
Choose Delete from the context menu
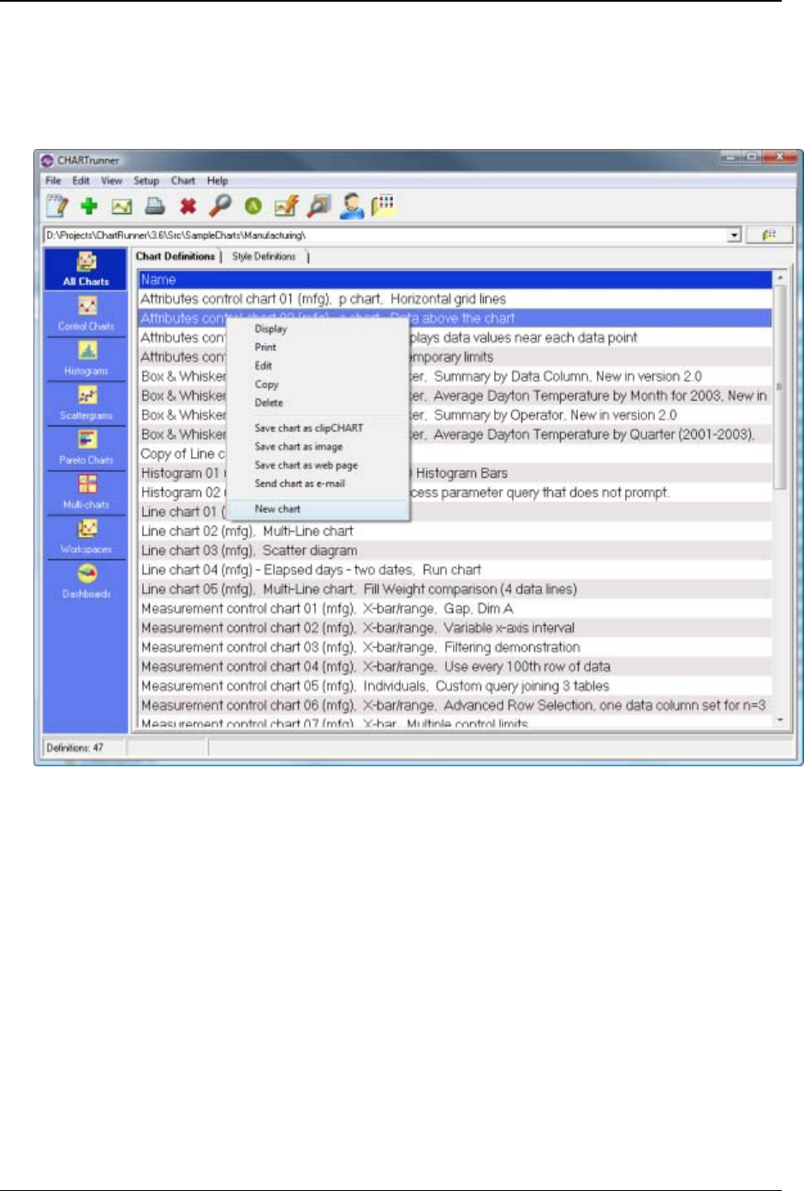coord(269,402)
